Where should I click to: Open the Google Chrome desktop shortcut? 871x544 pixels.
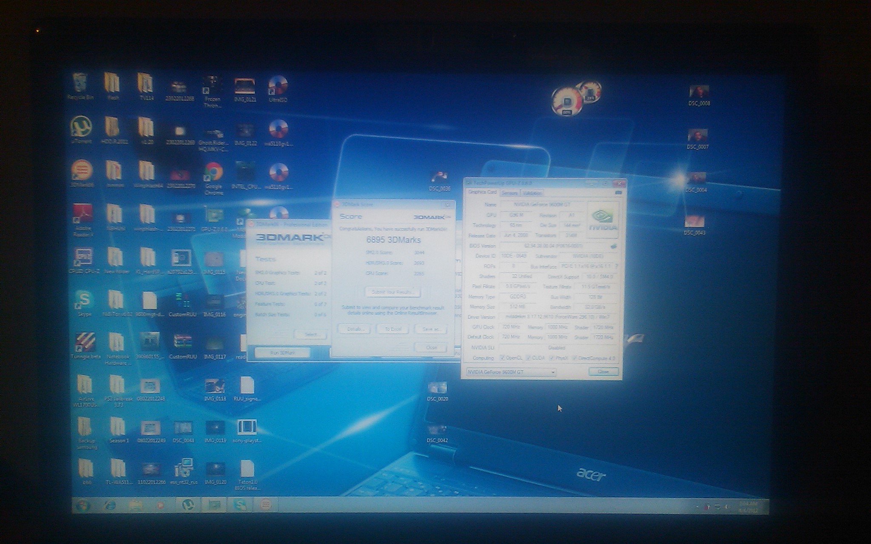point(213,178)
